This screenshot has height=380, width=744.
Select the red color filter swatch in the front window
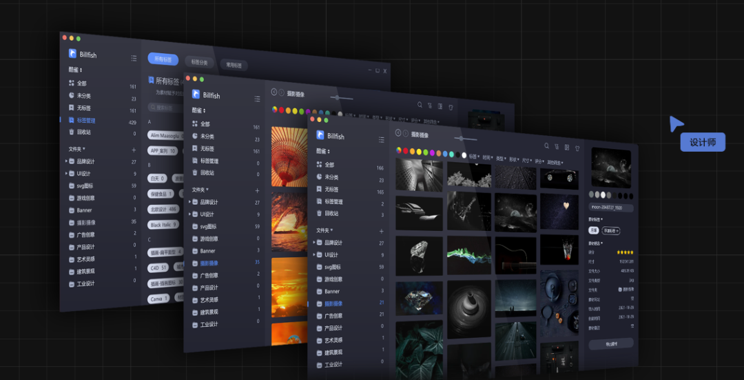coord(406,151)
